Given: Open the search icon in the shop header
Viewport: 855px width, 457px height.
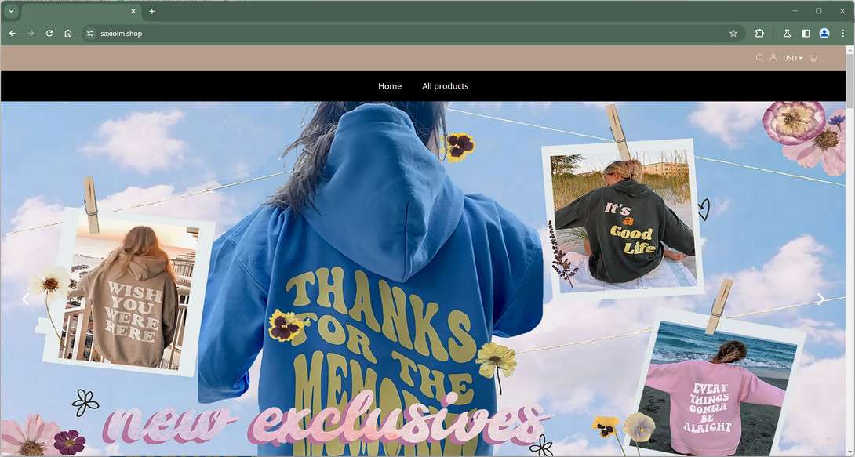Looking at the screenshot, I should [759, 57].
